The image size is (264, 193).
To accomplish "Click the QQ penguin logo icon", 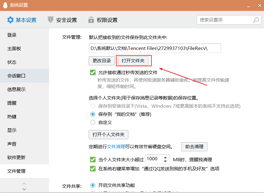I will point(5,5).
